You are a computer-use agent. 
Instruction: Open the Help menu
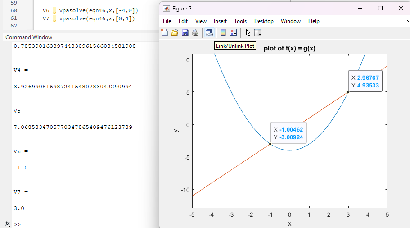pos(314,21)
